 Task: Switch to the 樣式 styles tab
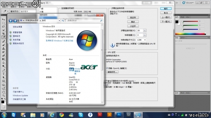point(188,17)
